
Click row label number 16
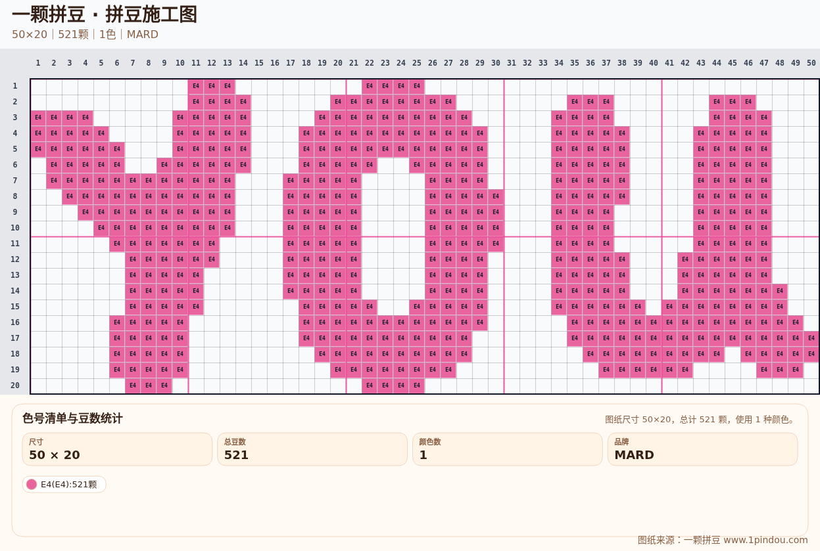pos(15,322)
